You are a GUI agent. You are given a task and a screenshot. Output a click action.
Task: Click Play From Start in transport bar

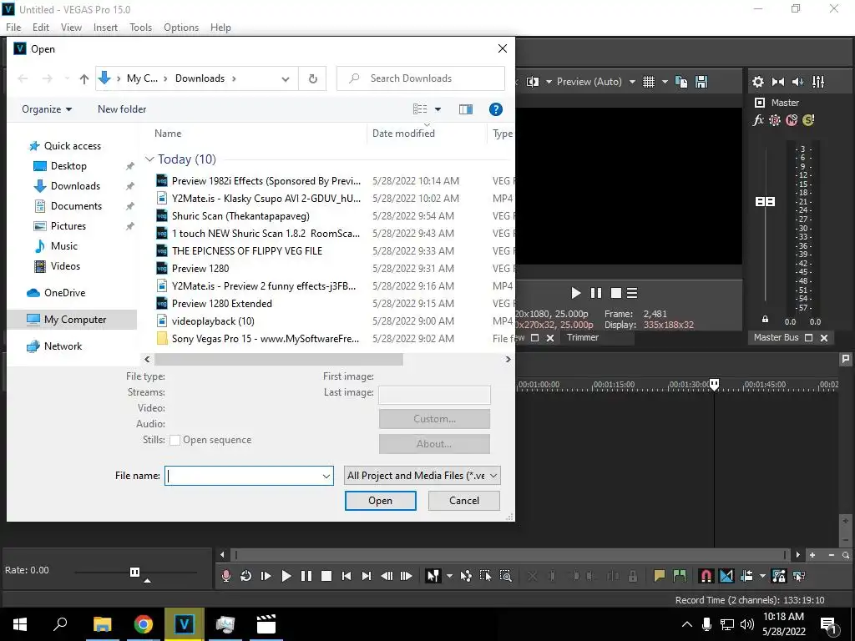(266, 576)
